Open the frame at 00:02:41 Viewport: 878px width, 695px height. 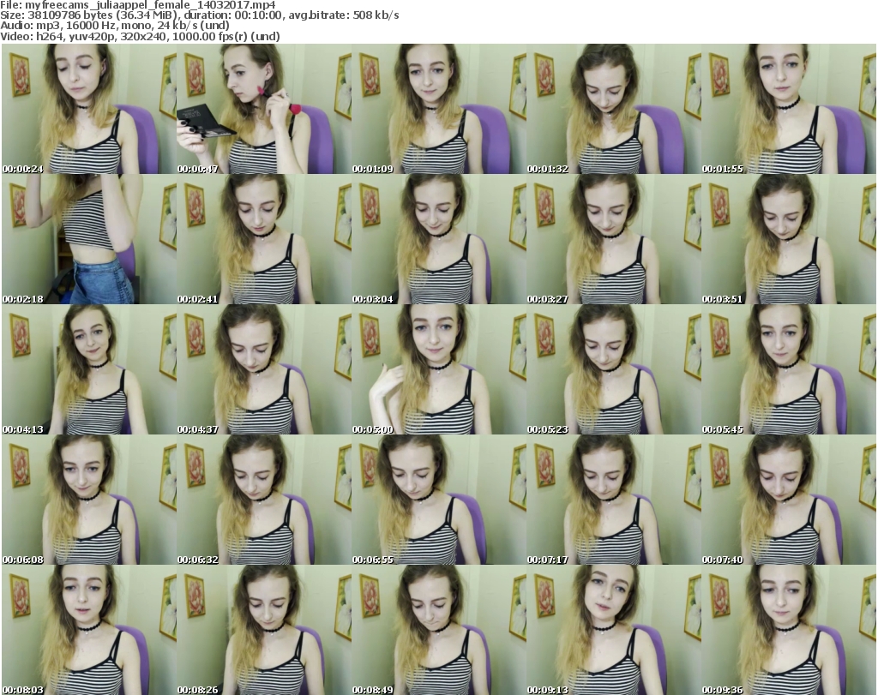tap(264, 239)
